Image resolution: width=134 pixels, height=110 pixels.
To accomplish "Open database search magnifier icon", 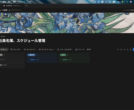I will [x=128, y=49].
